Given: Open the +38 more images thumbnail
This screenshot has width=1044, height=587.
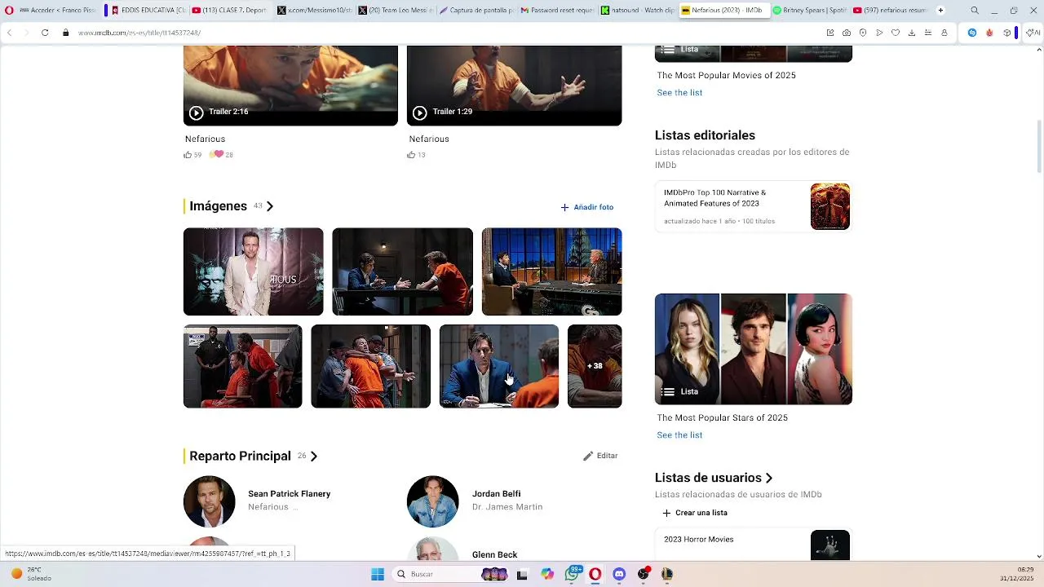Looking at the screenshot, I should (595, 366).
